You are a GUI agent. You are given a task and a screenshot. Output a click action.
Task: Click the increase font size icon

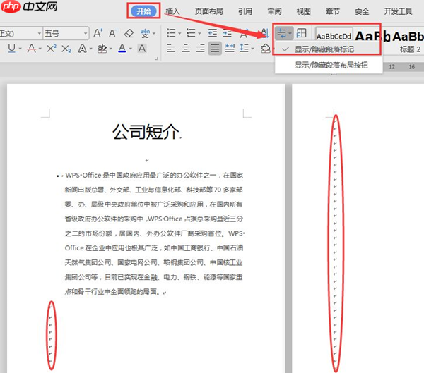[x=98, y=33]
